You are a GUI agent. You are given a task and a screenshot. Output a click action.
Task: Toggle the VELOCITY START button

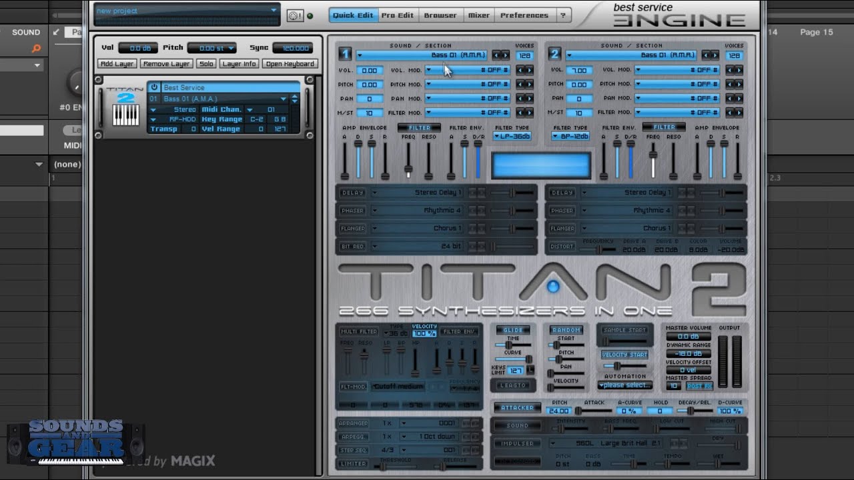click(x=624, y=355)
